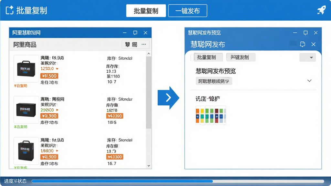Switch to the 一键发布 header tab
This screenshot has width=331, height=186.
pos(187,11)
